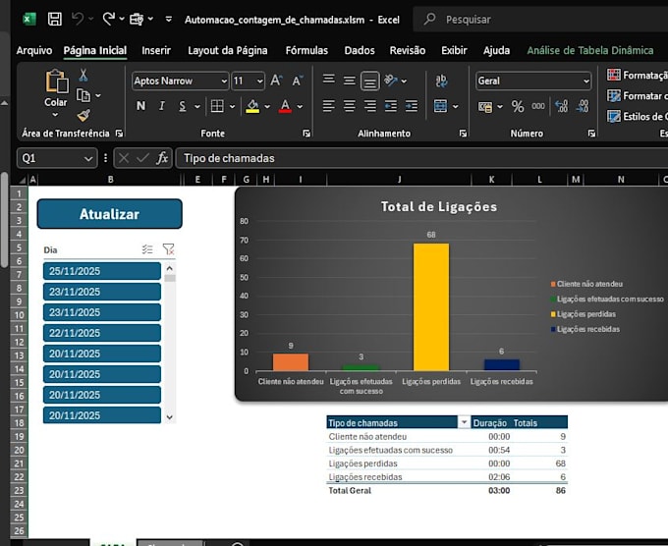This screenshot has height=546, width=668.
Task: Expand the Fonte dialog launcher
Action: pyautogui.click(x=306, y=134)
